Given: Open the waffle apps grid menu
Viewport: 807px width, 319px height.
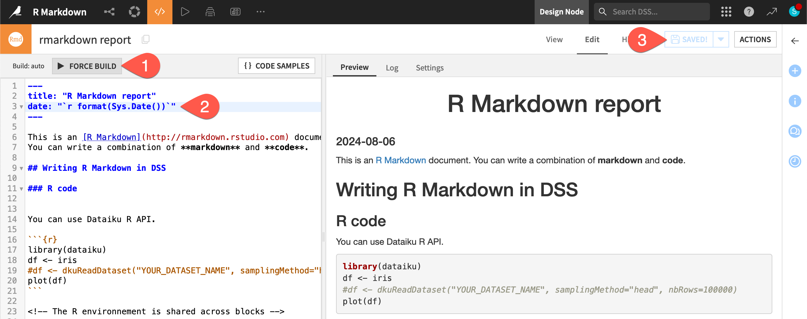Looking at the screenshot, I should (726, 12).
